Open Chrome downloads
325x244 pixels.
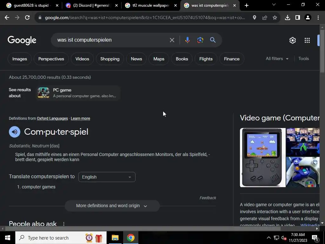click(x=288, y=18)
